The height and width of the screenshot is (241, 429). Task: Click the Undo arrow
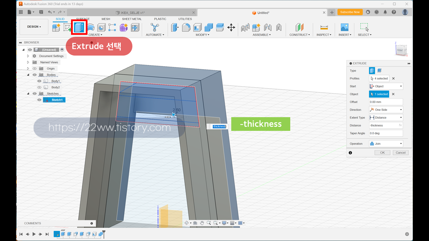click(50, 12)
